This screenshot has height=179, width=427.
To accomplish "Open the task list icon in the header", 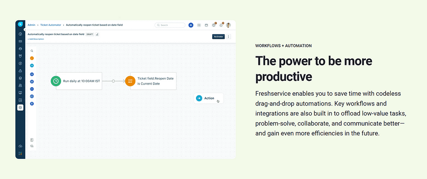I will [199, 25].
